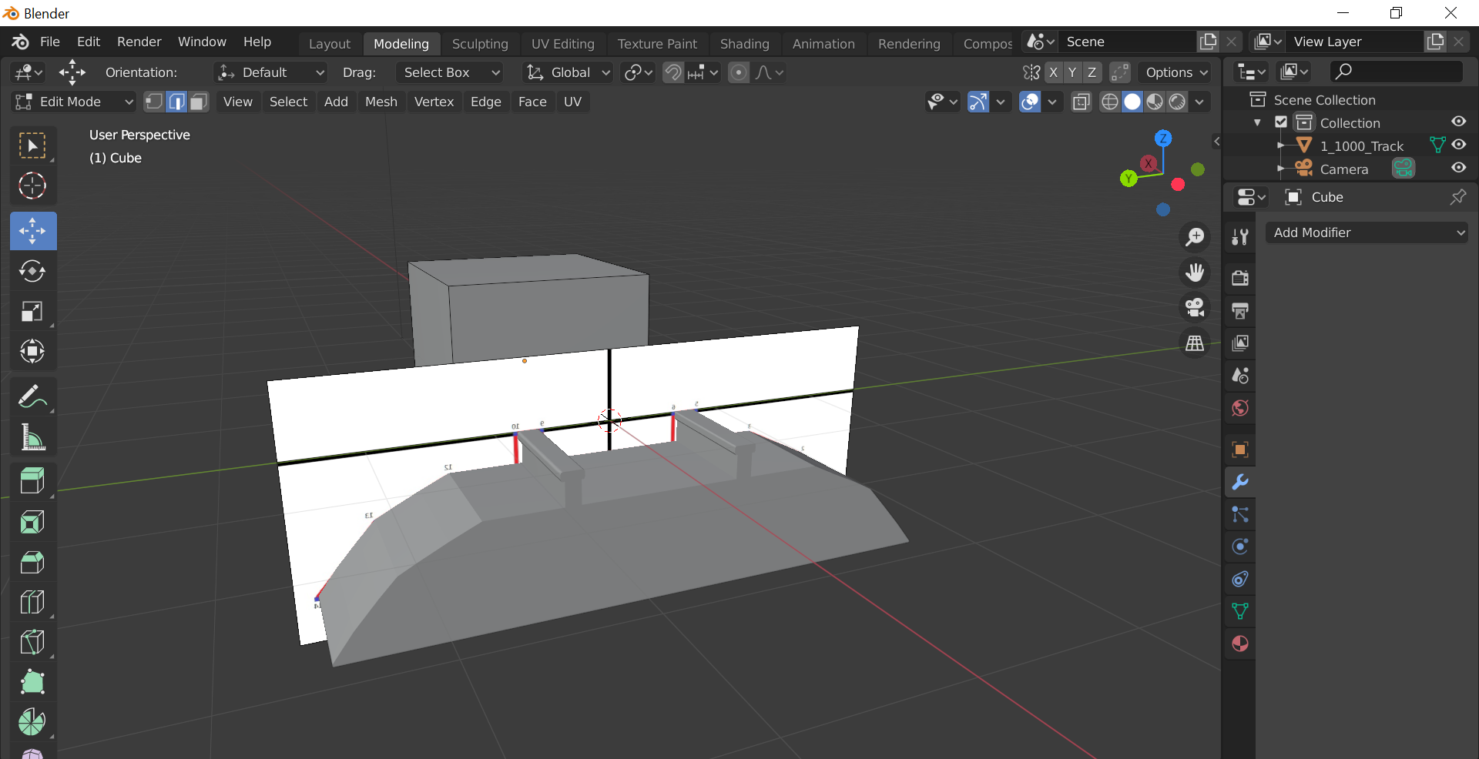Pick the 3D Cursor tool
This screenshot has height=759, width=1479.
pos(32,186)
